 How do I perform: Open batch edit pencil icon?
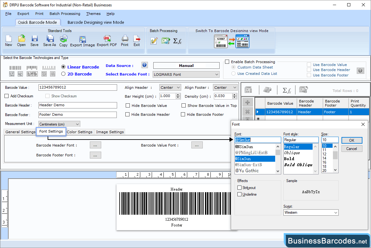click(154, 41)
